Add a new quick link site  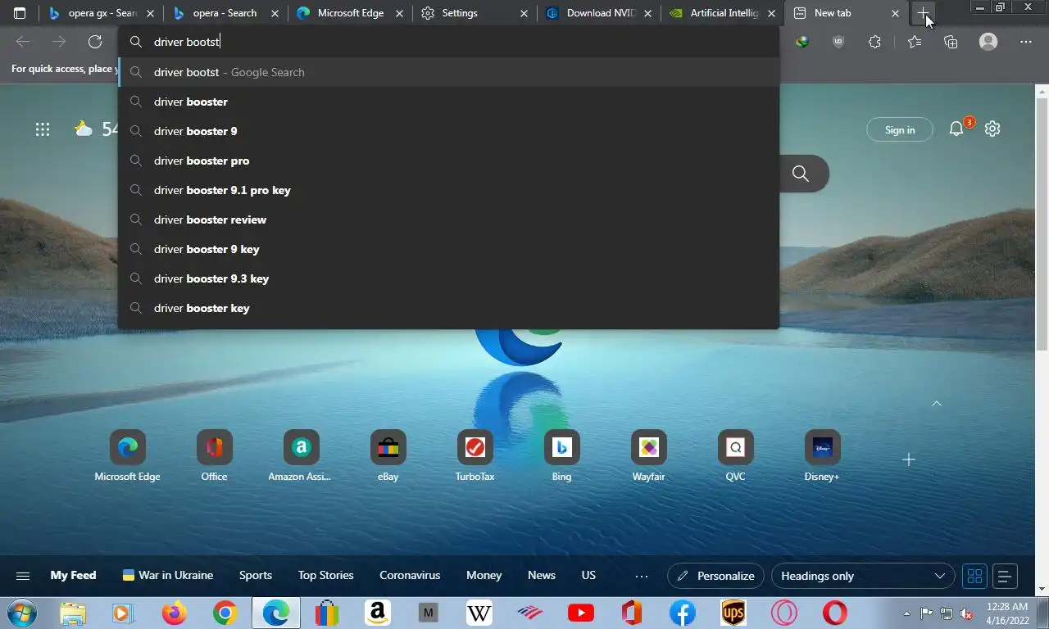coord(908,459)
